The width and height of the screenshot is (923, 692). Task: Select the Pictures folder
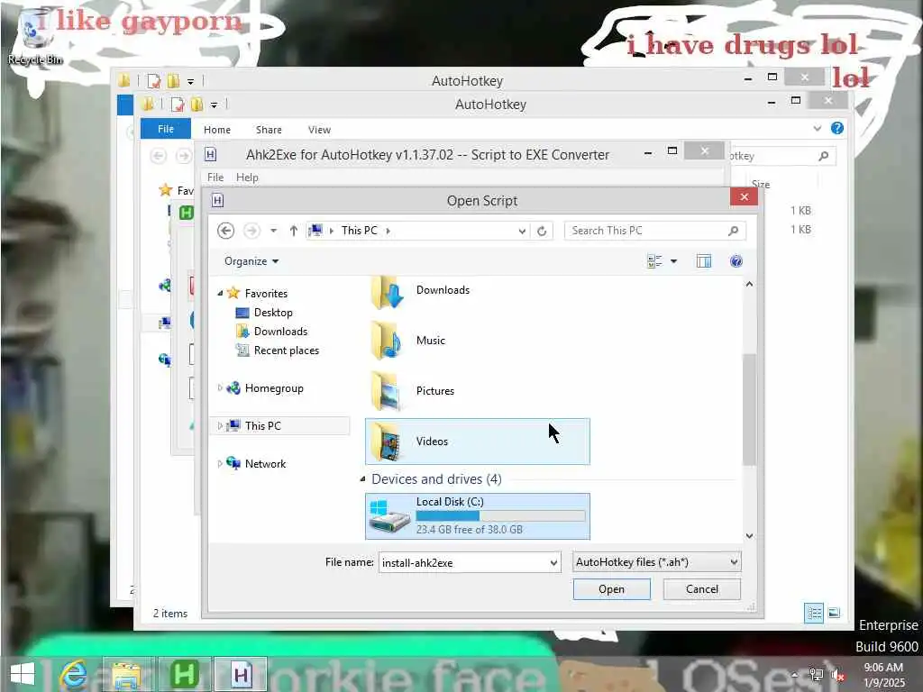(477, 391)
